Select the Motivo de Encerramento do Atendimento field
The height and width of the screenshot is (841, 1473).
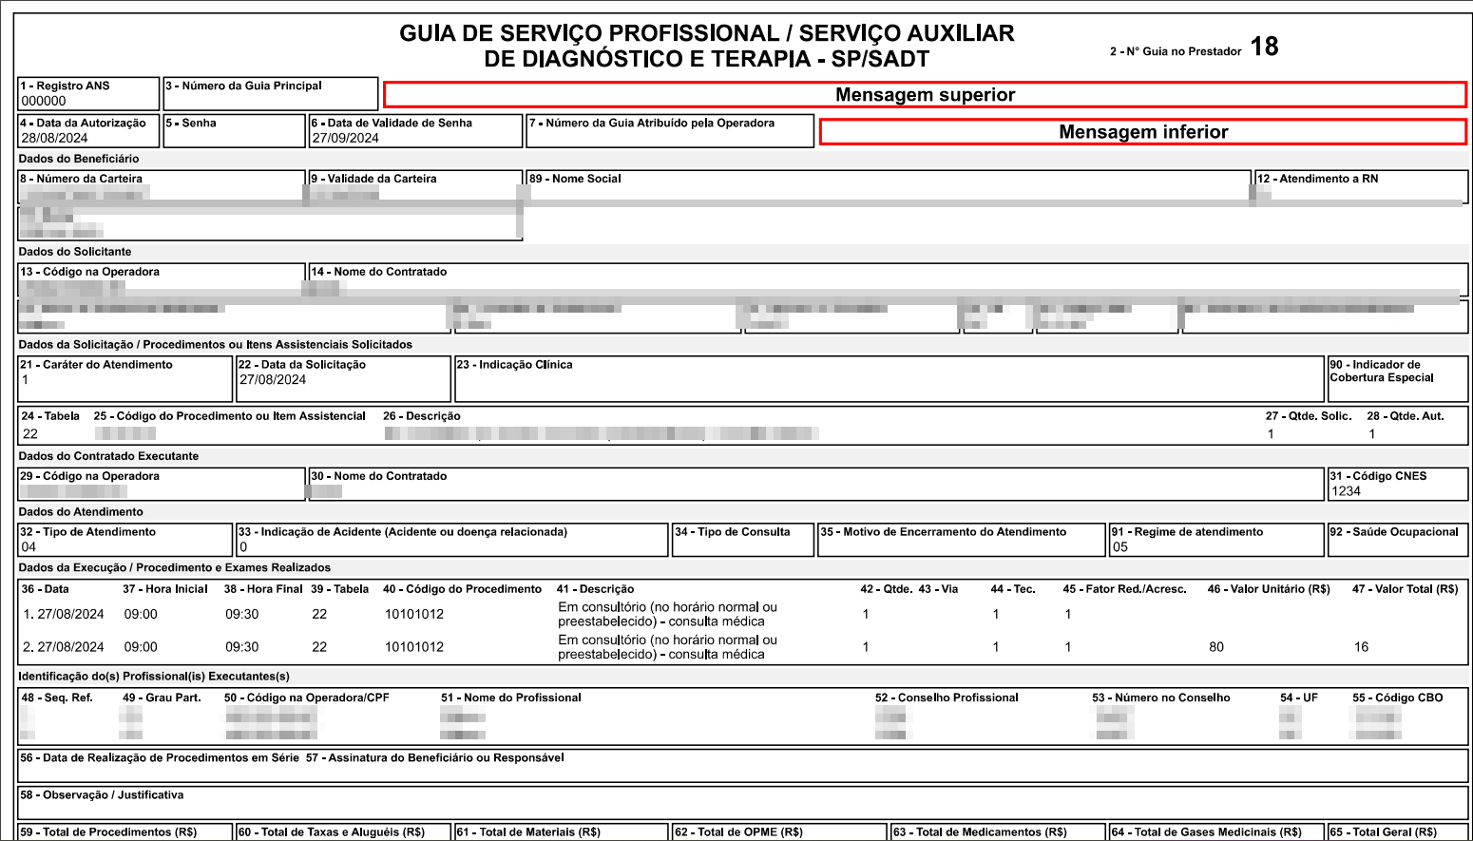click(961, 540)
